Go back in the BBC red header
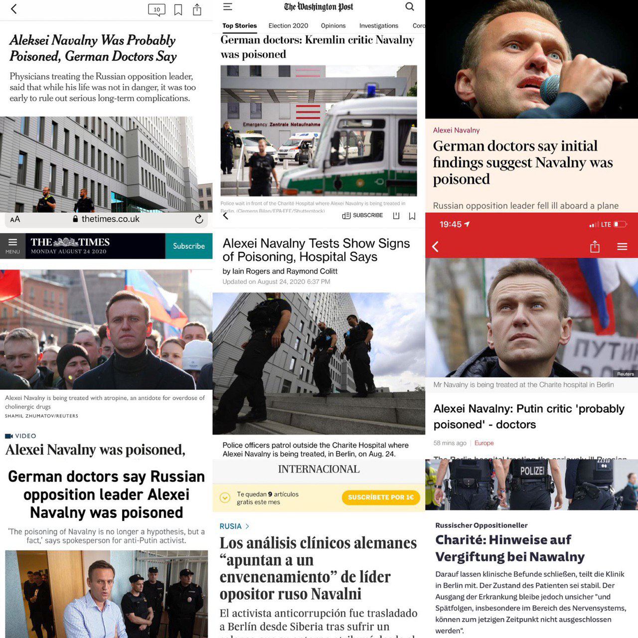Screen dimensions: 638x638 (x=435, y=246)
